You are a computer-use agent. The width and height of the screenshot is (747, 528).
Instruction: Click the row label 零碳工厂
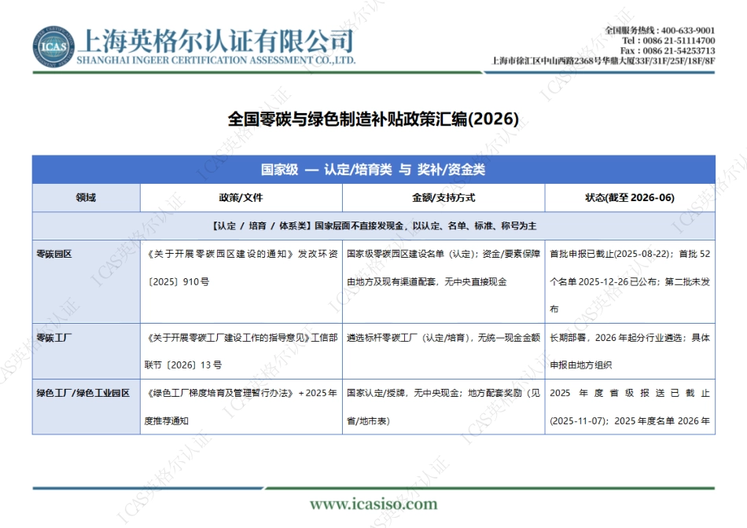pyautogui.click(x=53, y=338)
